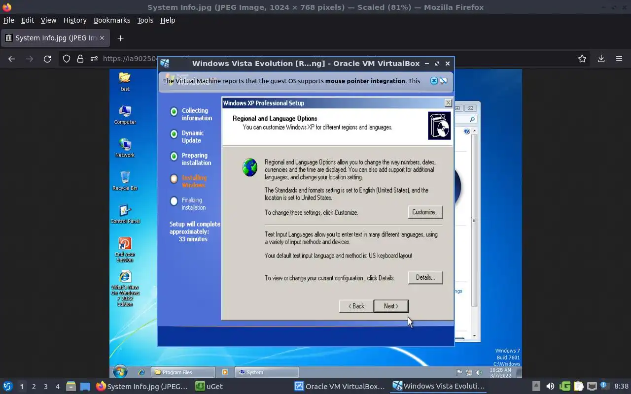Click the Windows 7 tray volume icon

478,373
